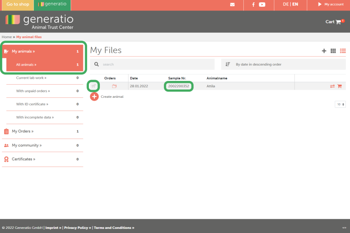Screen dimensions: 350x233
Task: Click the Certificates ribbon icon
Action: 6,159
